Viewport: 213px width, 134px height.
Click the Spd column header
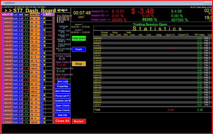click(x=26, y=15)
